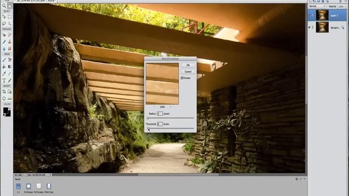This screenshot has width=349, height=196.
Task: Click the zoom percentage status field
Action: pos(18,175)
